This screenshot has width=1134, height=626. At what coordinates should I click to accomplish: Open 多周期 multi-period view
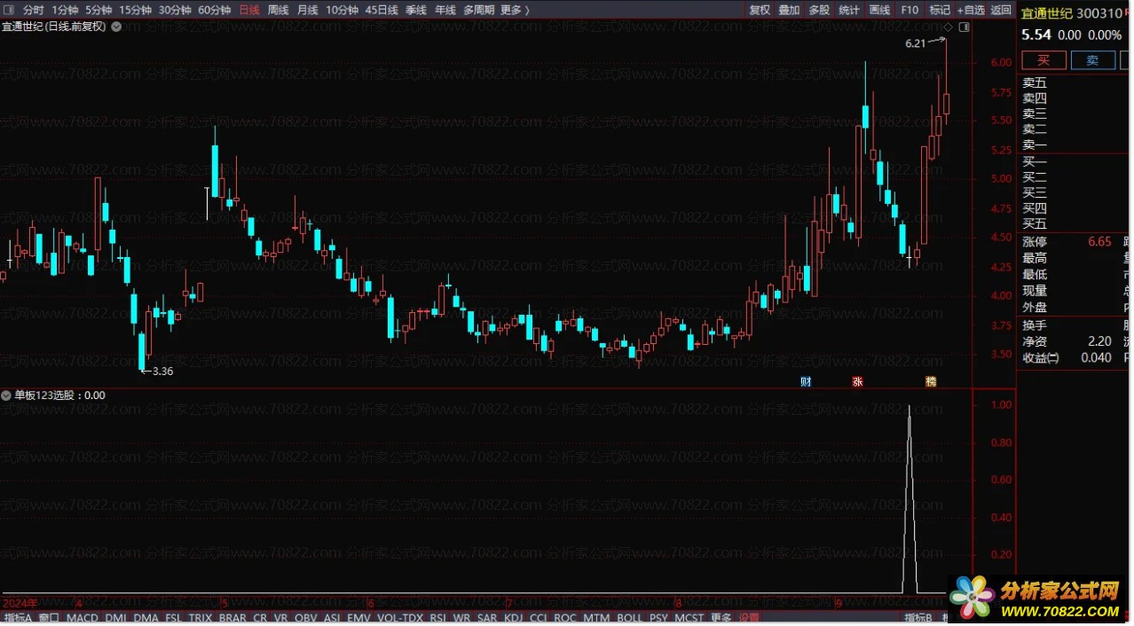(479, 10)
